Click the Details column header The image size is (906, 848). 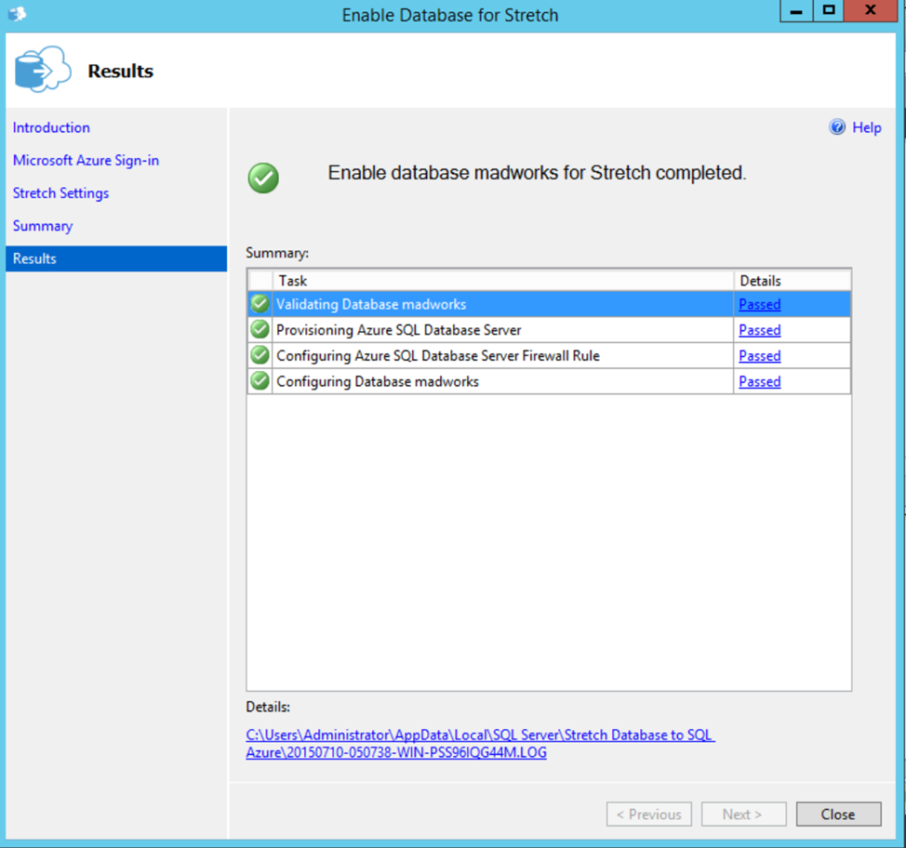793,281
